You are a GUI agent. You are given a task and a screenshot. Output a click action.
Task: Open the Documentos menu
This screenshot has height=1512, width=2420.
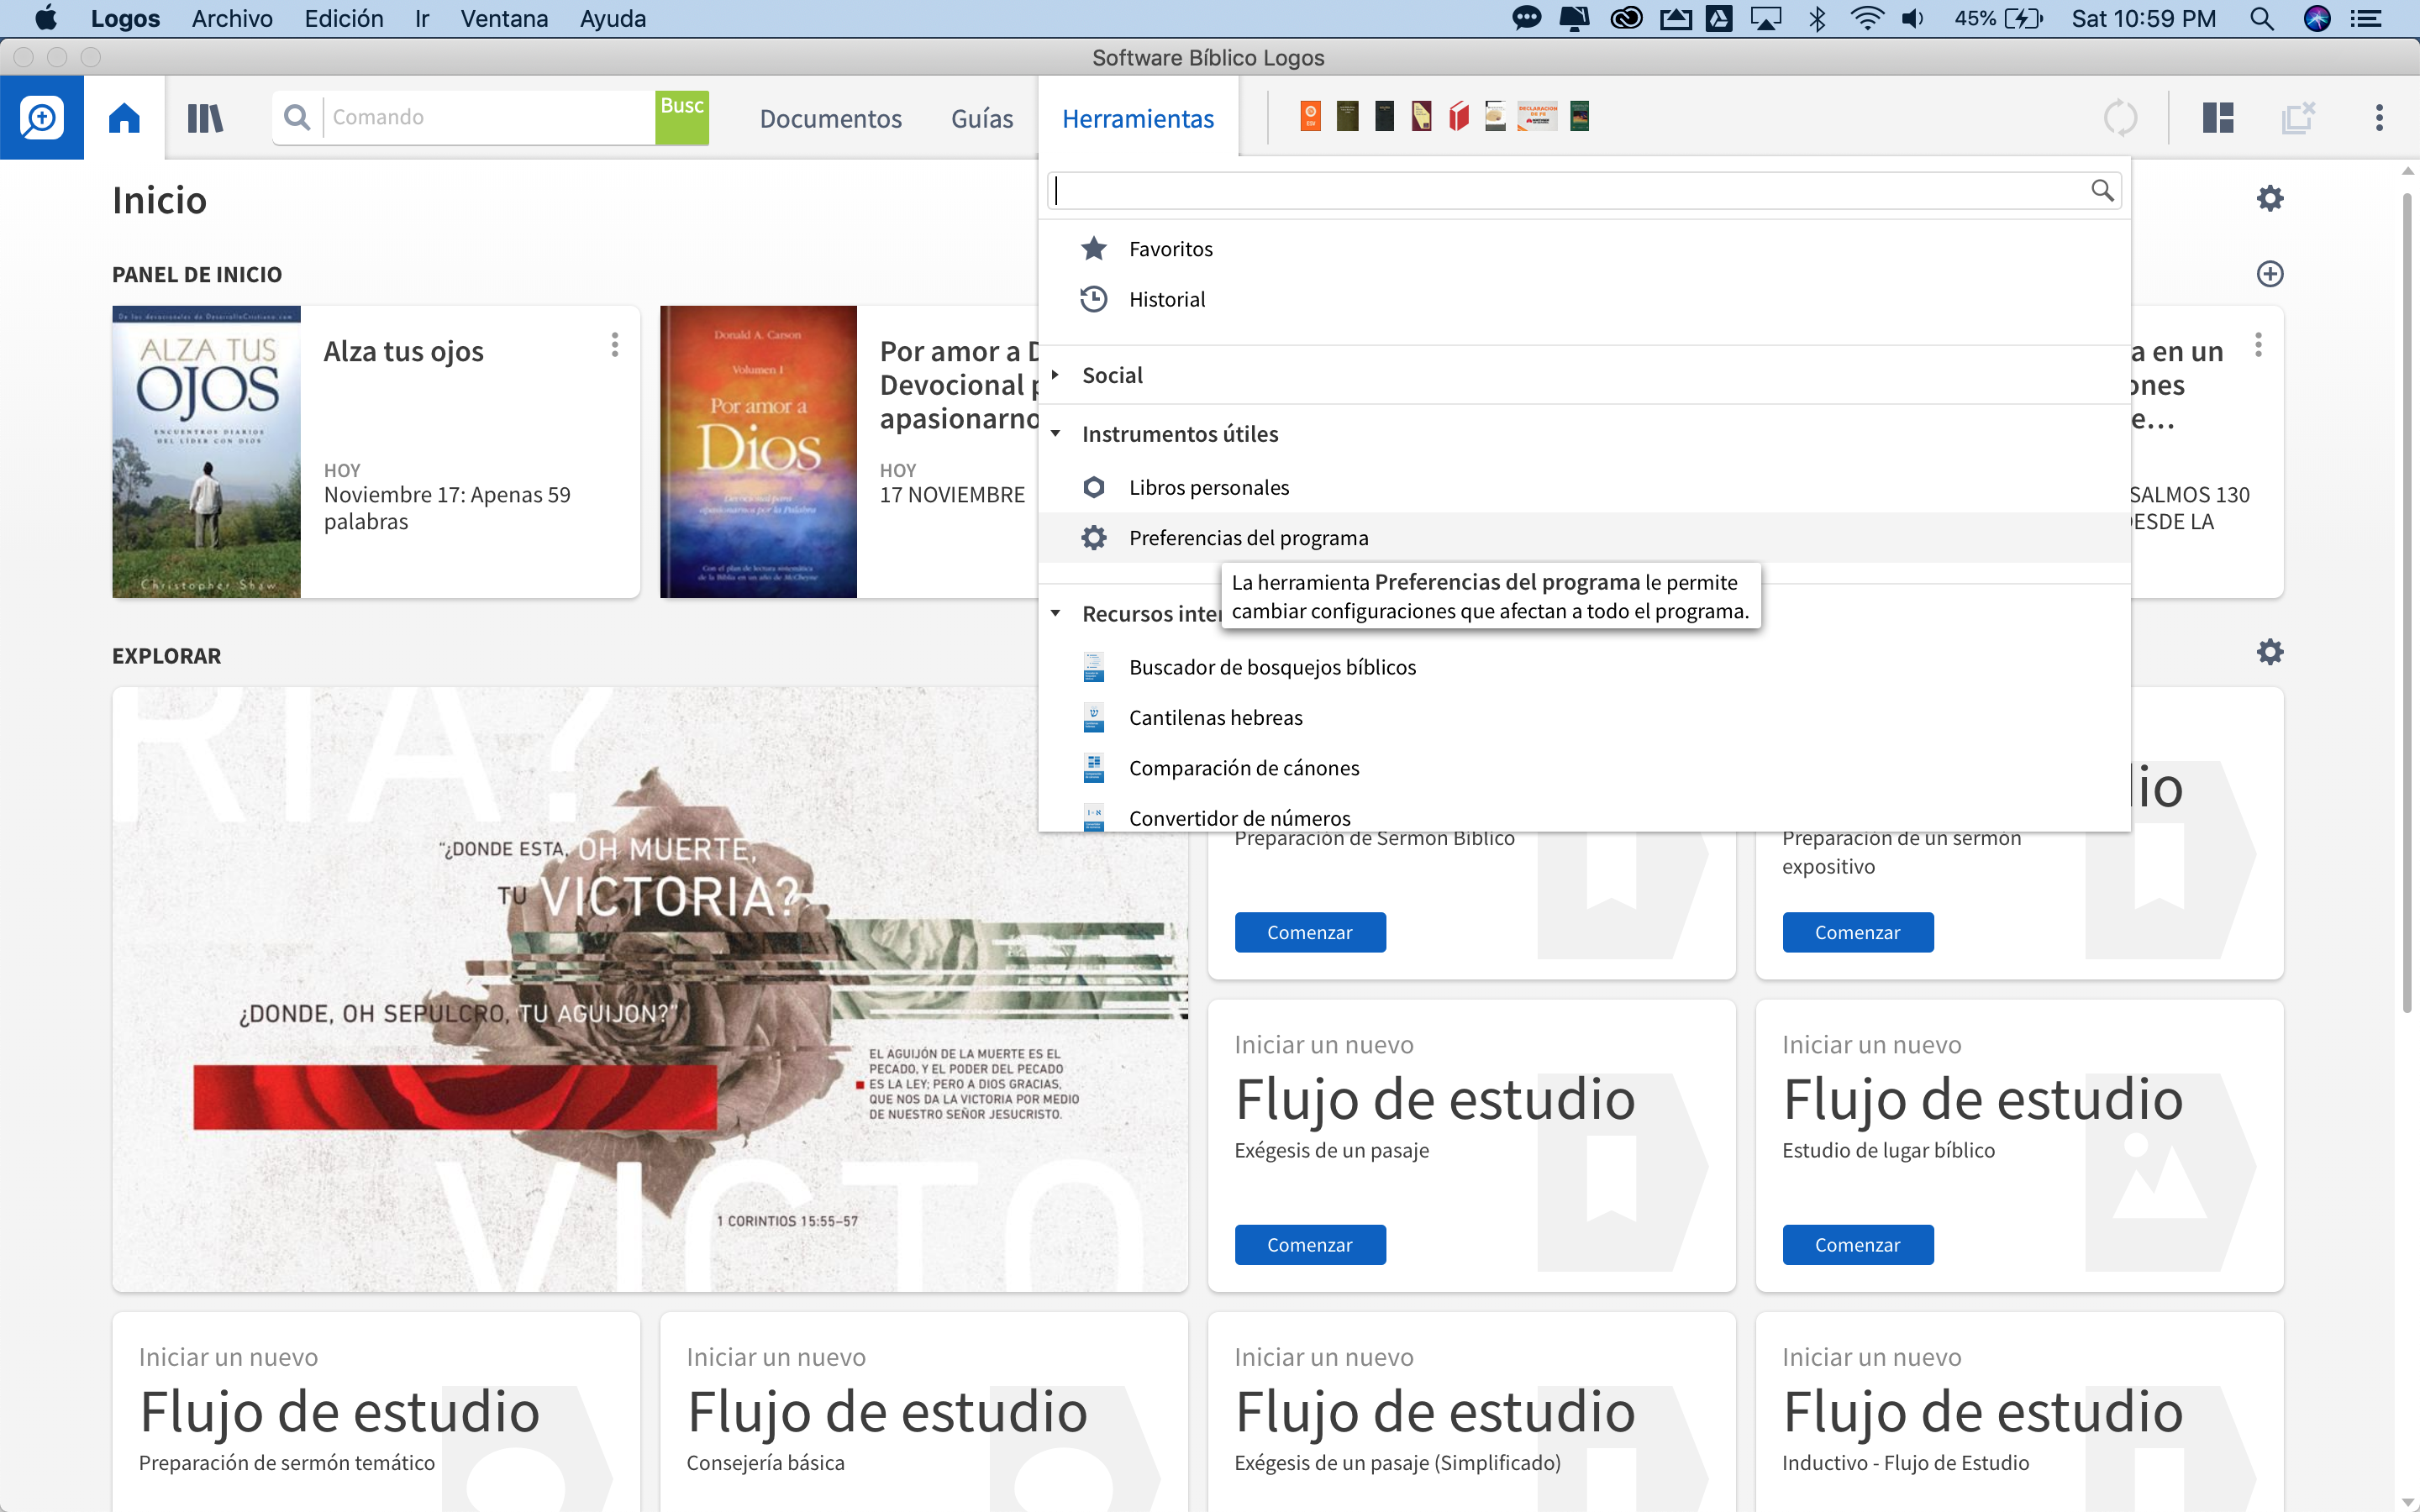point(830,118)
